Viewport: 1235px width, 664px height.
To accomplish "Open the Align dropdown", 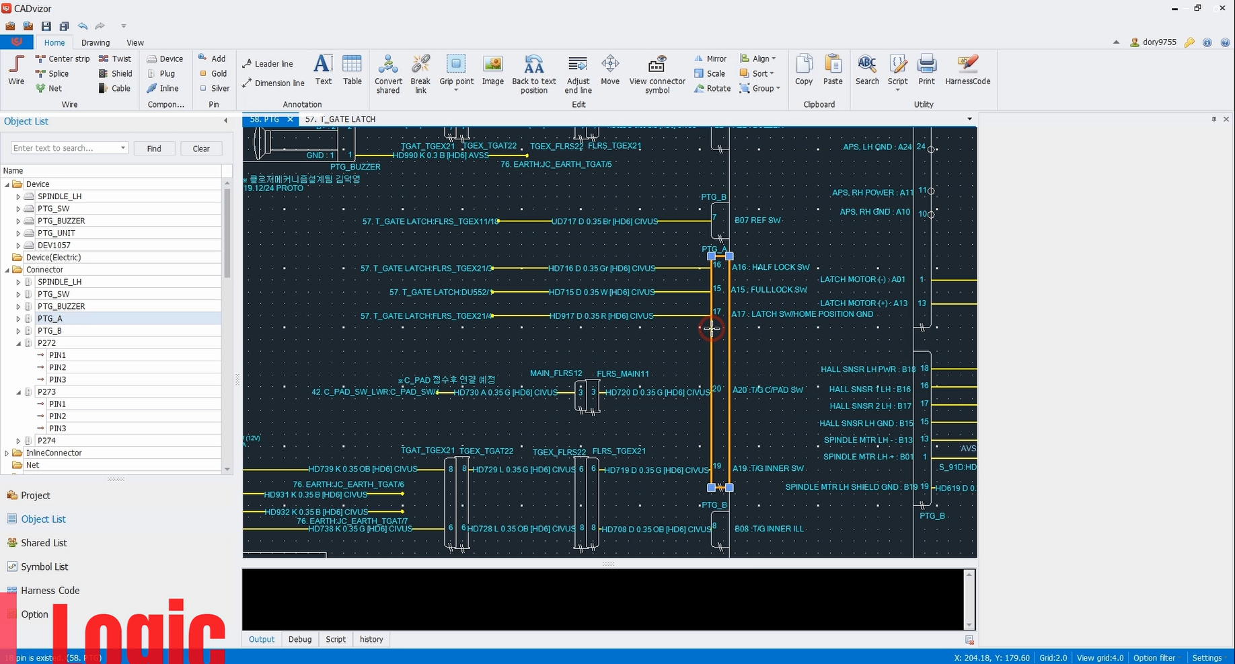I will click(x=758, y=59).
